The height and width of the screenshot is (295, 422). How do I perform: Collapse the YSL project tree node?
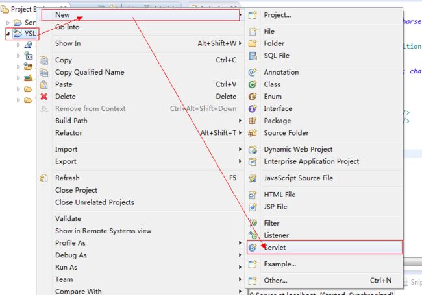pos(8,34)
